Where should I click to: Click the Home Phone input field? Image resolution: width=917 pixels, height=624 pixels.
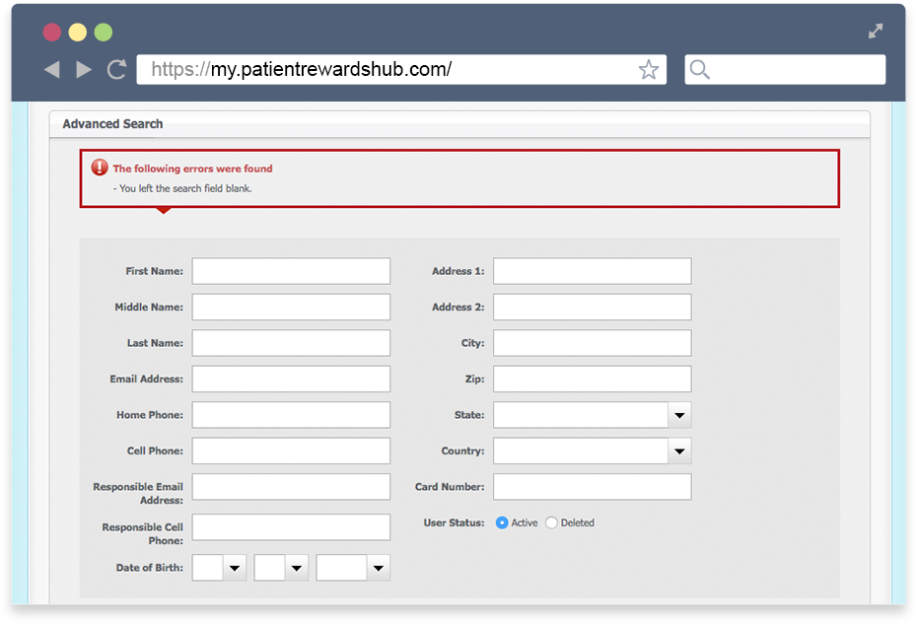pos(291,415)
